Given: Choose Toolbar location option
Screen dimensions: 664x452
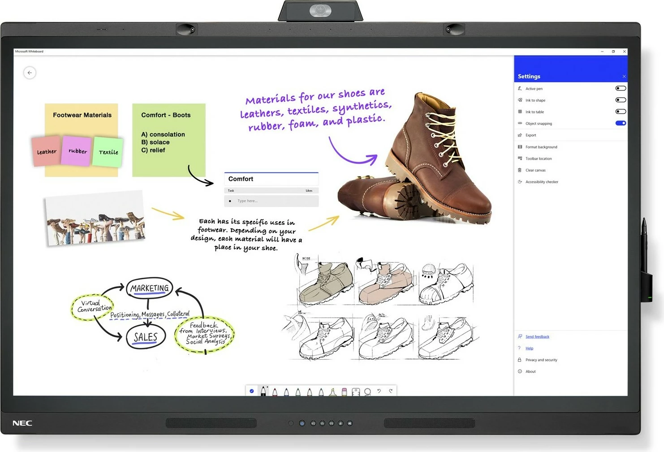Looking at the screenshot, I should pyautogui.click(x=539, y=159).
